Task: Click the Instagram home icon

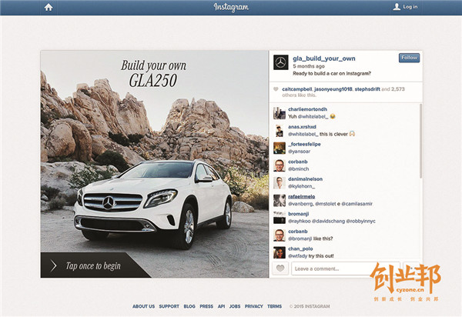Action: 49,7
